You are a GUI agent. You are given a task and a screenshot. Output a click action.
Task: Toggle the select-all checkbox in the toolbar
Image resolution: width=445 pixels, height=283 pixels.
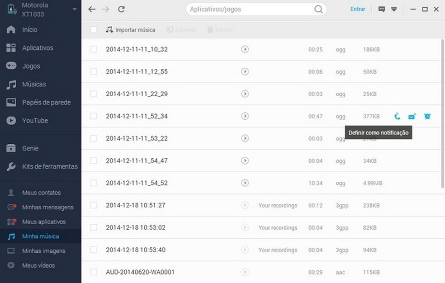click(x=94, y=29)
